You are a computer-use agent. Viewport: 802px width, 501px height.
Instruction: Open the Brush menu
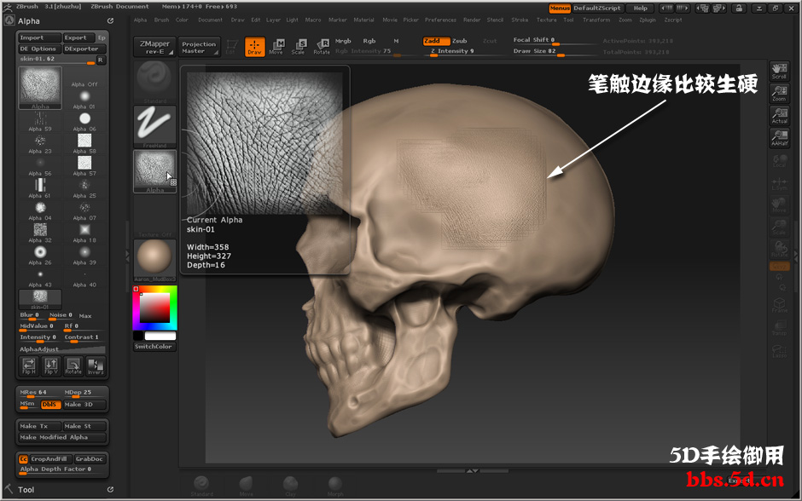tap(161, 20)
